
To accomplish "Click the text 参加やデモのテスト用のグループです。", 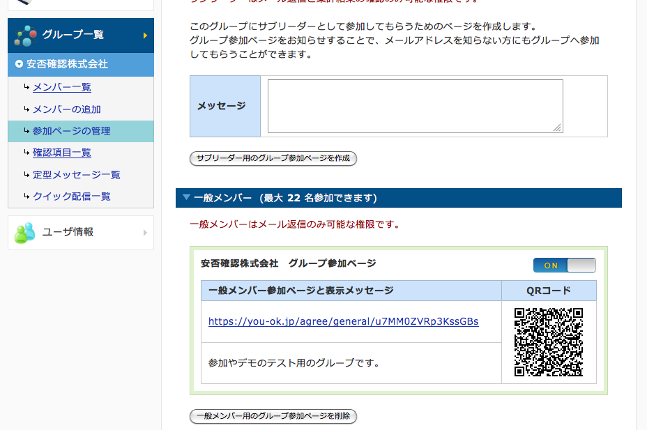I will click(294, 363).
